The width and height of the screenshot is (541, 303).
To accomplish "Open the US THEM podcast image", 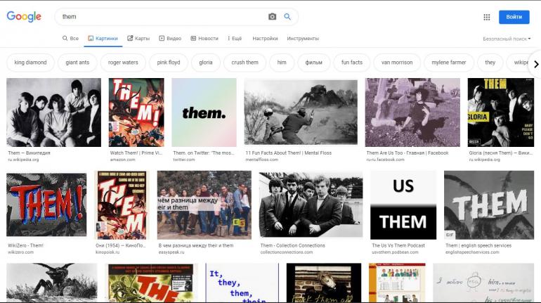I will (x=403, y=205).
